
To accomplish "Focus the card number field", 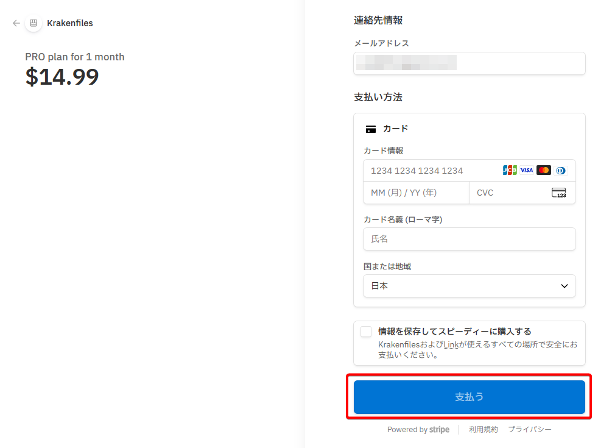I will point(432,171).
